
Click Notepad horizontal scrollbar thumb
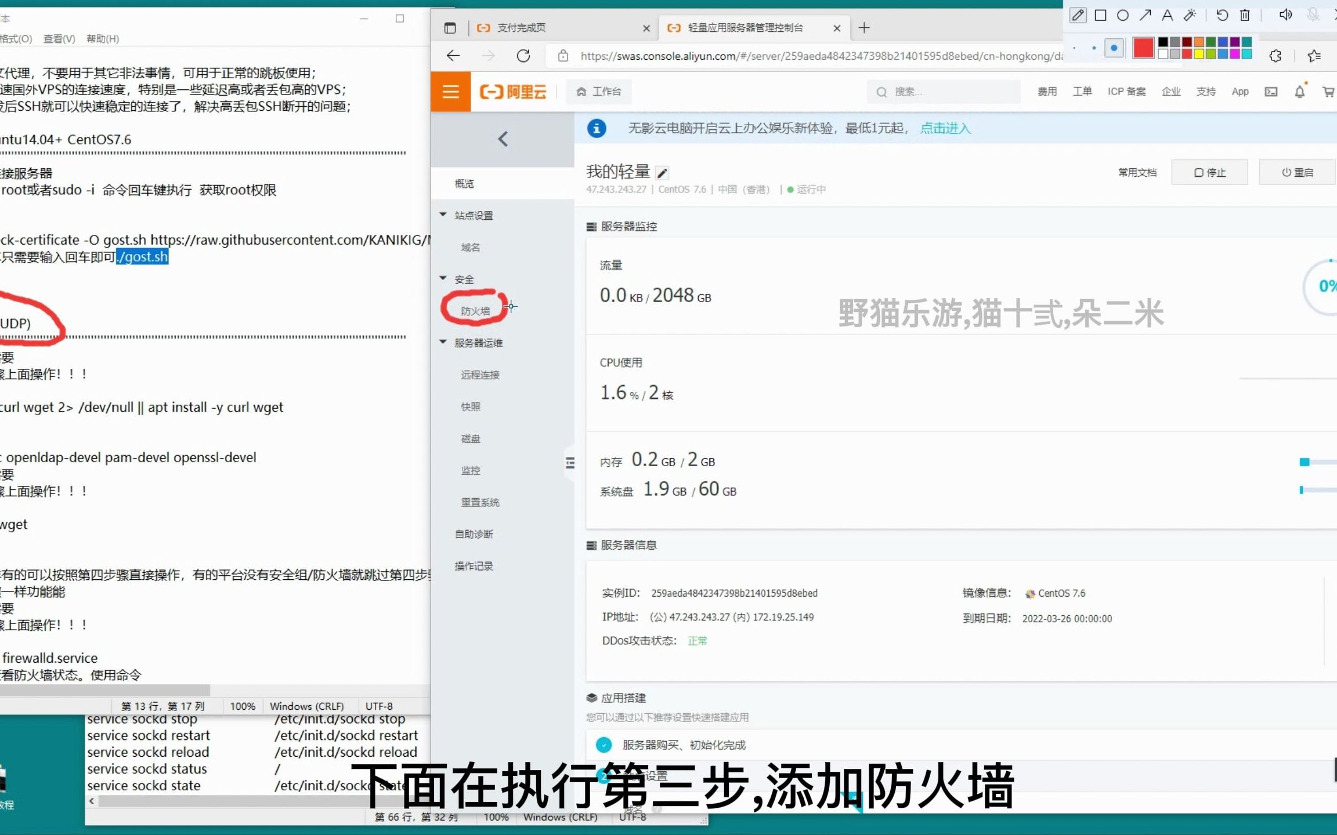point(104,690)
